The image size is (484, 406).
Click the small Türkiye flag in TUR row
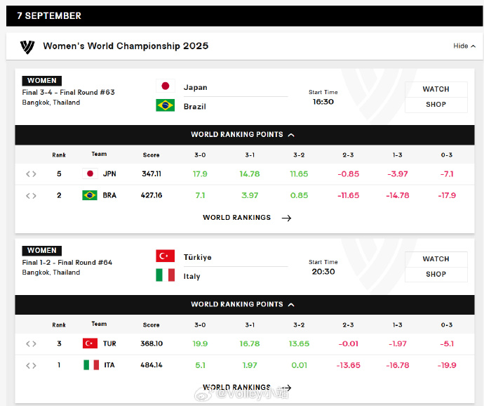pyautogui.click(x=90, y=343)
